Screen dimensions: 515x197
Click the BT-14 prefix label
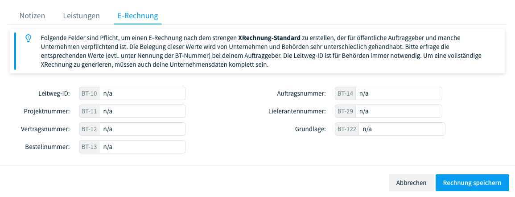coord(345,93)
